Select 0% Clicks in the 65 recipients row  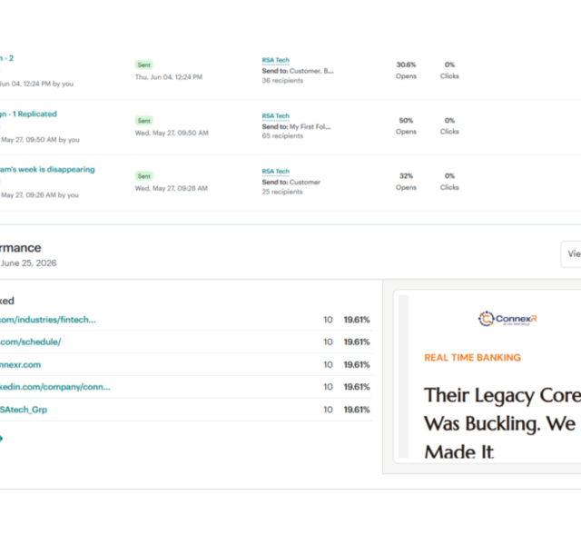point(449,121)
